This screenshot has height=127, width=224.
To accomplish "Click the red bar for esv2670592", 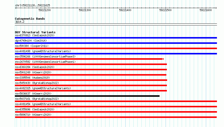I will tap(91, 64).
